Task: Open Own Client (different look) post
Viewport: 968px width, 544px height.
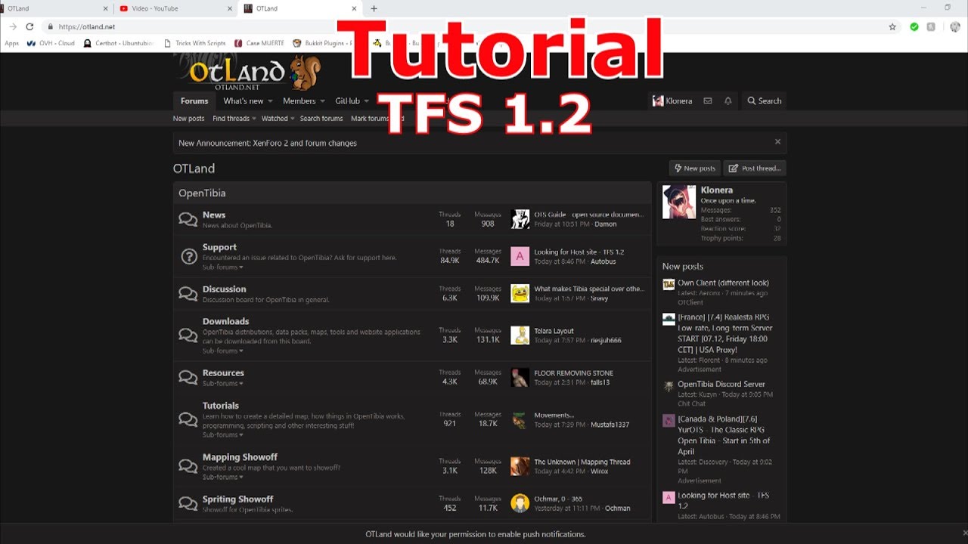Action: pos(723,283)
